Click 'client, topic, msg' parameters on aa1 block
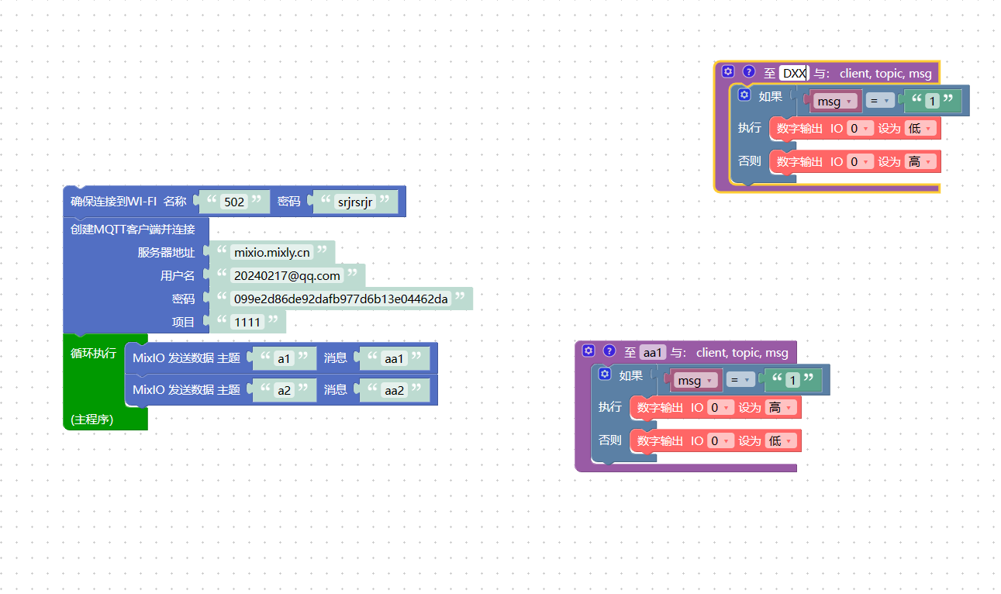 (742, 352)
